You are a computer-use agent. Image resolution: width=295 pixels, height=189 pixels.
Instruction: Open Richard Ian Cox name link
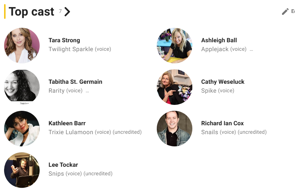(222, 123)
